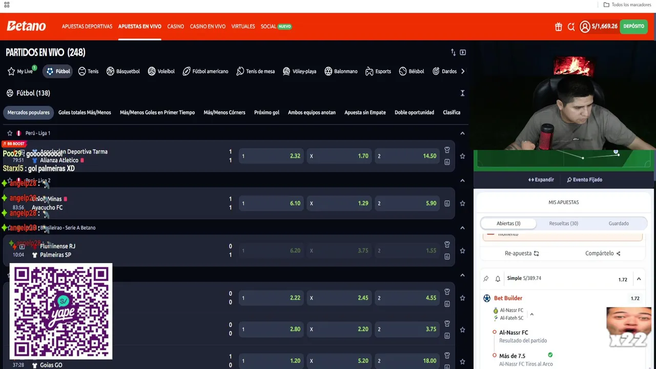656x369 pixels.
Task: Collapse the Simple bet 1.72 details
Action: 639,279
